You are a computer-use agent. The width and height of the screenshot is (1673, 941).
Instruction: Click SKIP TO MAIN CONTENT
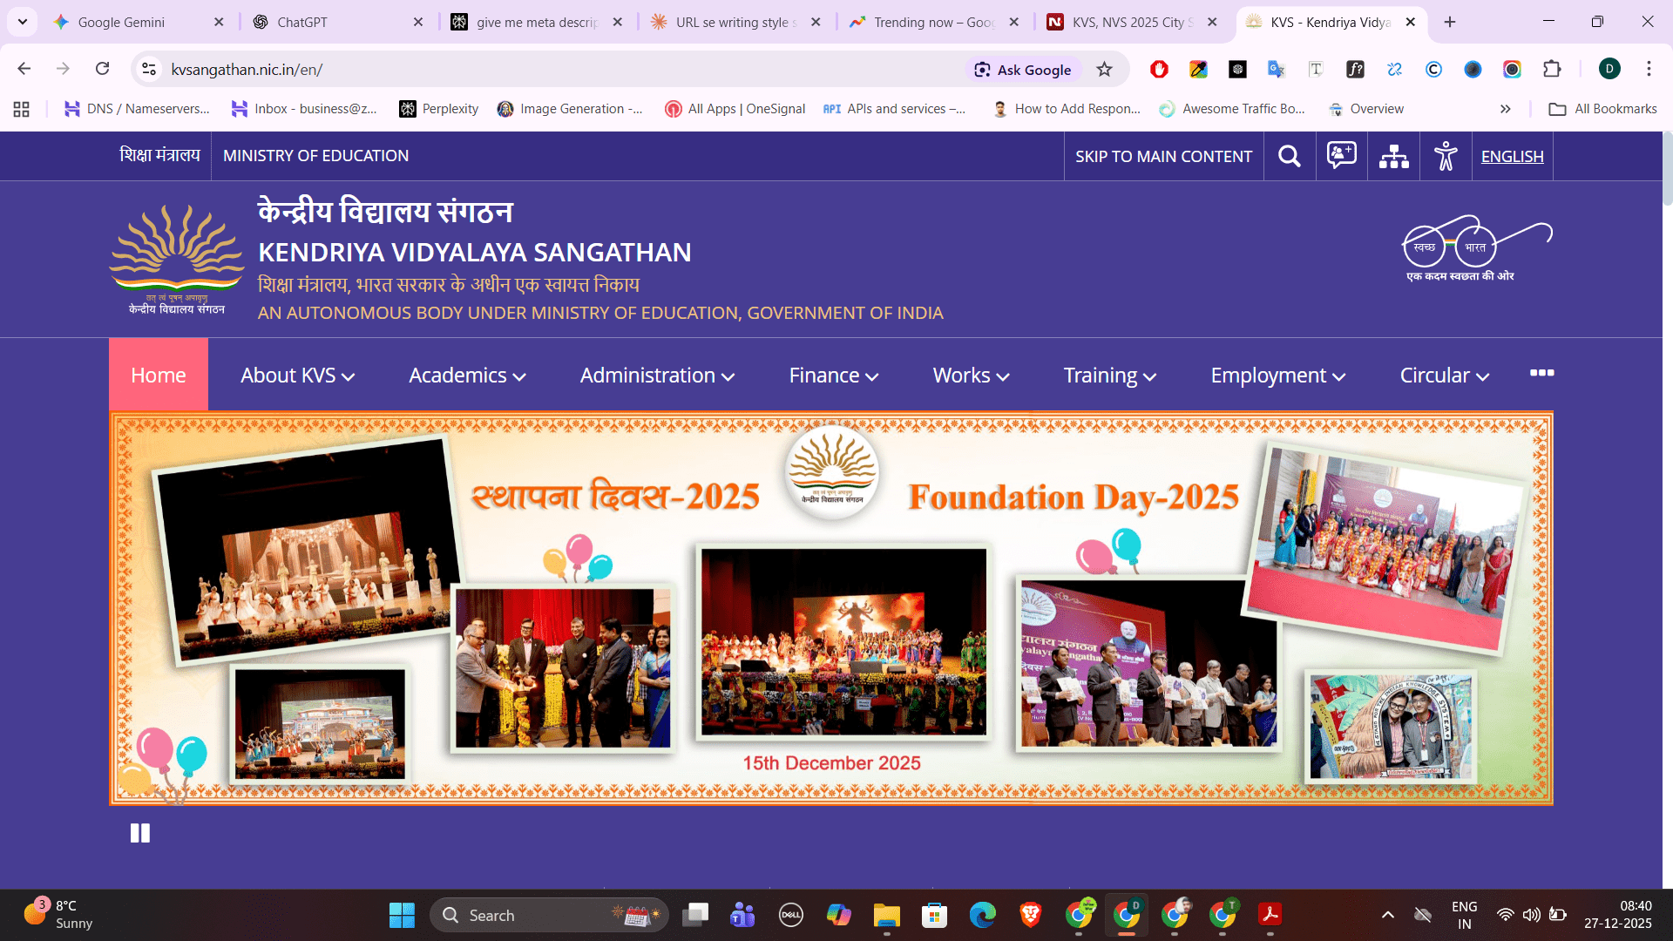point(1163,156)
